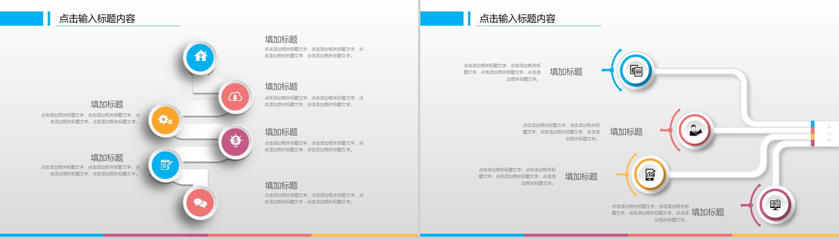
Task: Click 填加标题 heading beside chat bubbles icon
Action: pyautogui.click(x=281, y=186)
